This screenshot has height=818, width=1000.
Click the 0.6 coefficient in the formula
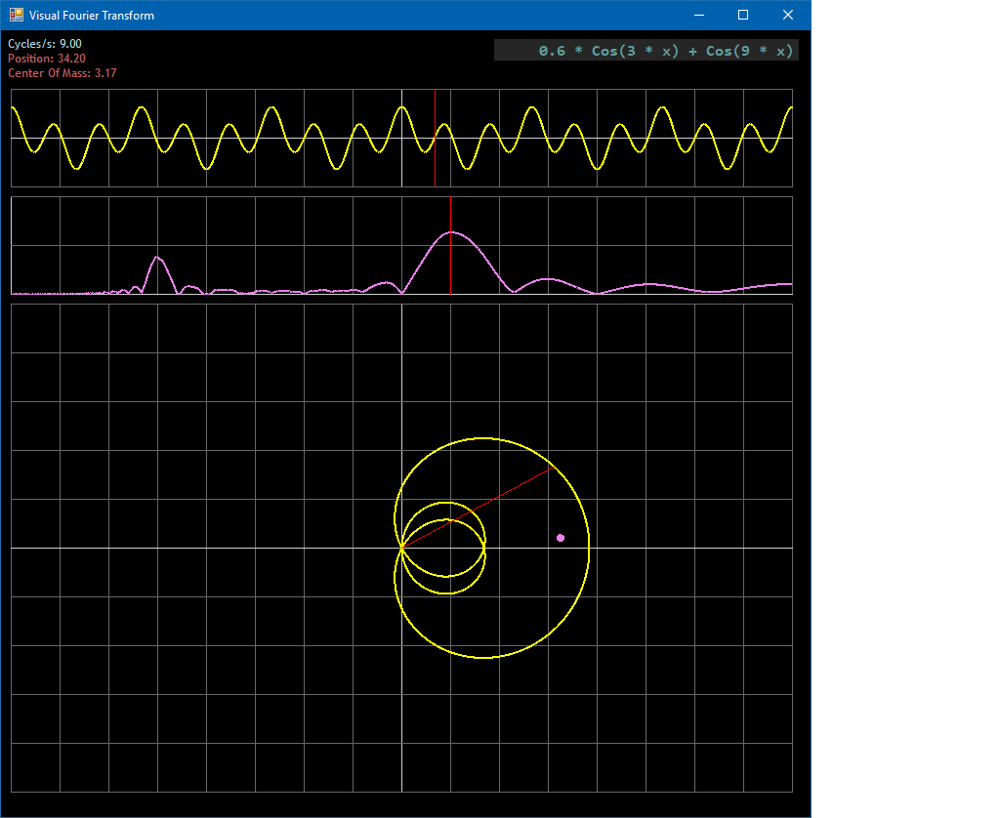click(x=552, y=51)
